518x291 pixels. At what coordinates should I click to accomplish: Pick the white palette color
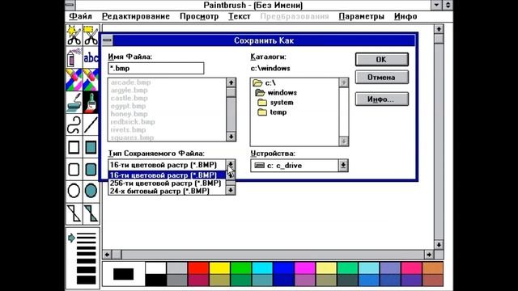(x=155, y=268)
